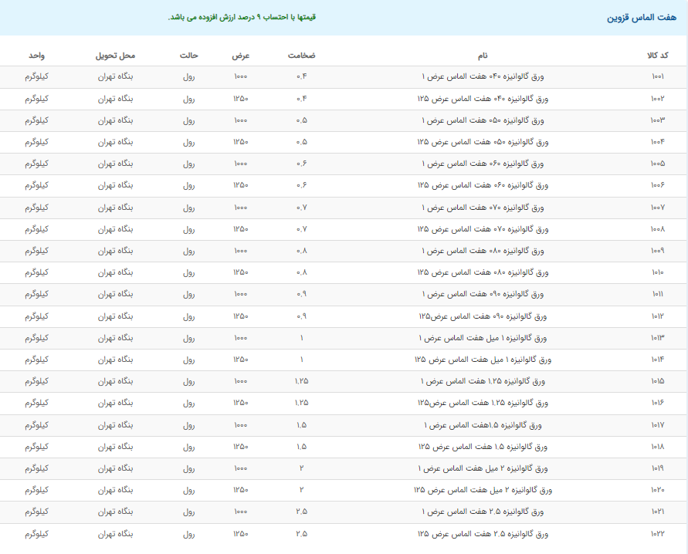Select product code 1006 cell

click(657, 186)
